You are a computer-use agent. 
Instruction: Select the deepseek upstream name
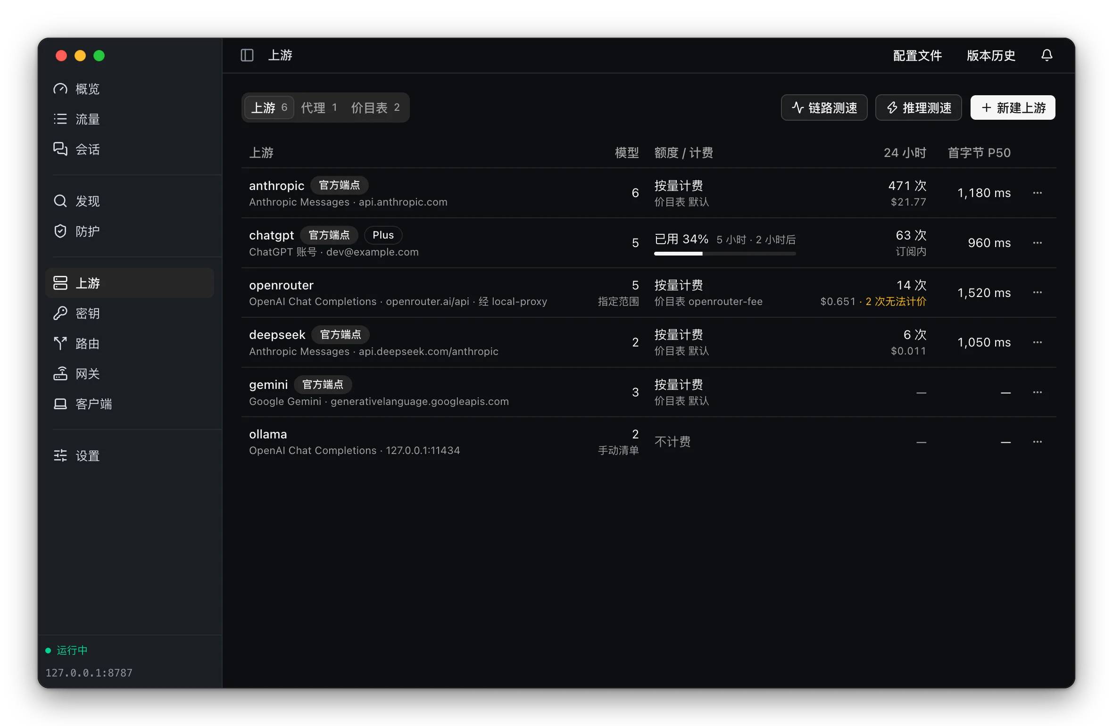(x=277, y=335)
